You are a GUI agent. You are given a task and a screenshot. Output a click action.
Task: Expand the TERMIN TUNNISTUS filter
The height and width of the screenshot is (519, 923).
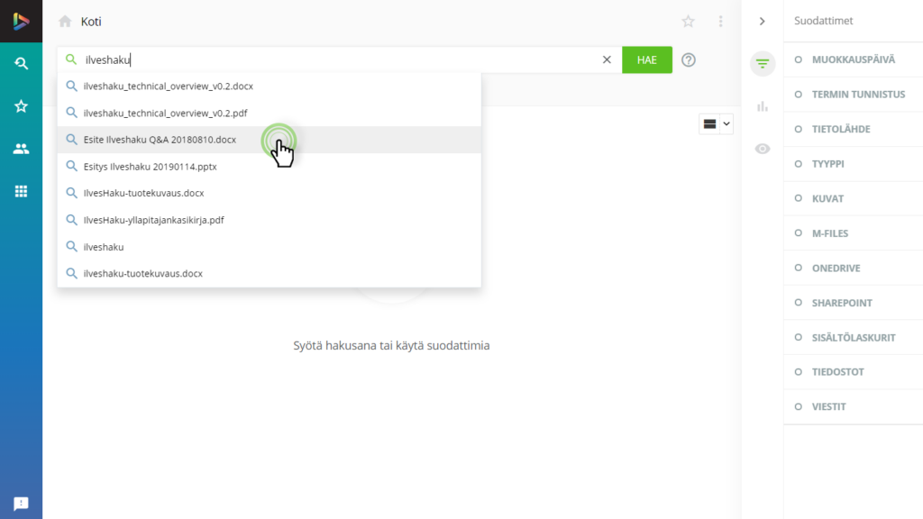[853, 94]
